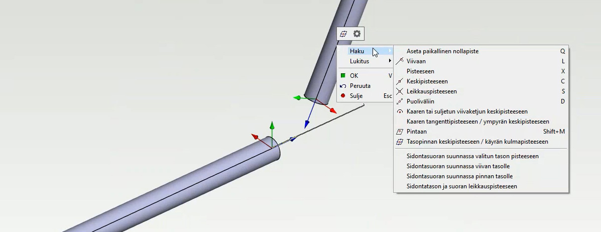Select Pisteeseen from the snap menu
The height and width of the screenshot is (232, 601).
pyautogui.click(x=420, y=71)
